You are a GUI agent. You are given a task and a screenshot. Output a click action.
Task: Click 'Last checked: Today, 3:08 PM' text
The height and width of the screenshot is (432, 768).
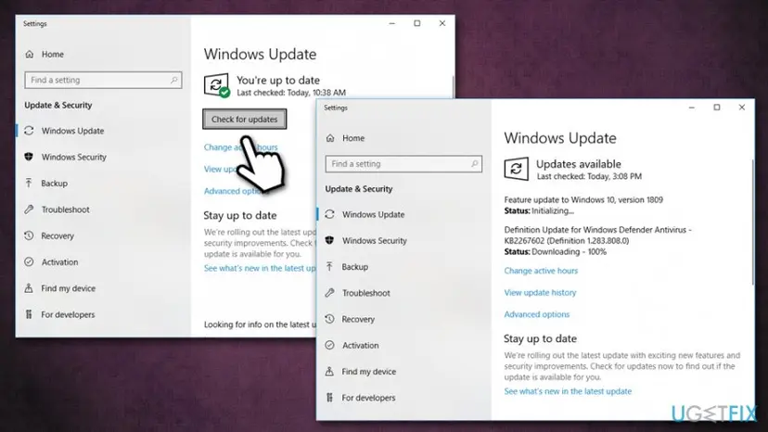[x=589, y=176]
